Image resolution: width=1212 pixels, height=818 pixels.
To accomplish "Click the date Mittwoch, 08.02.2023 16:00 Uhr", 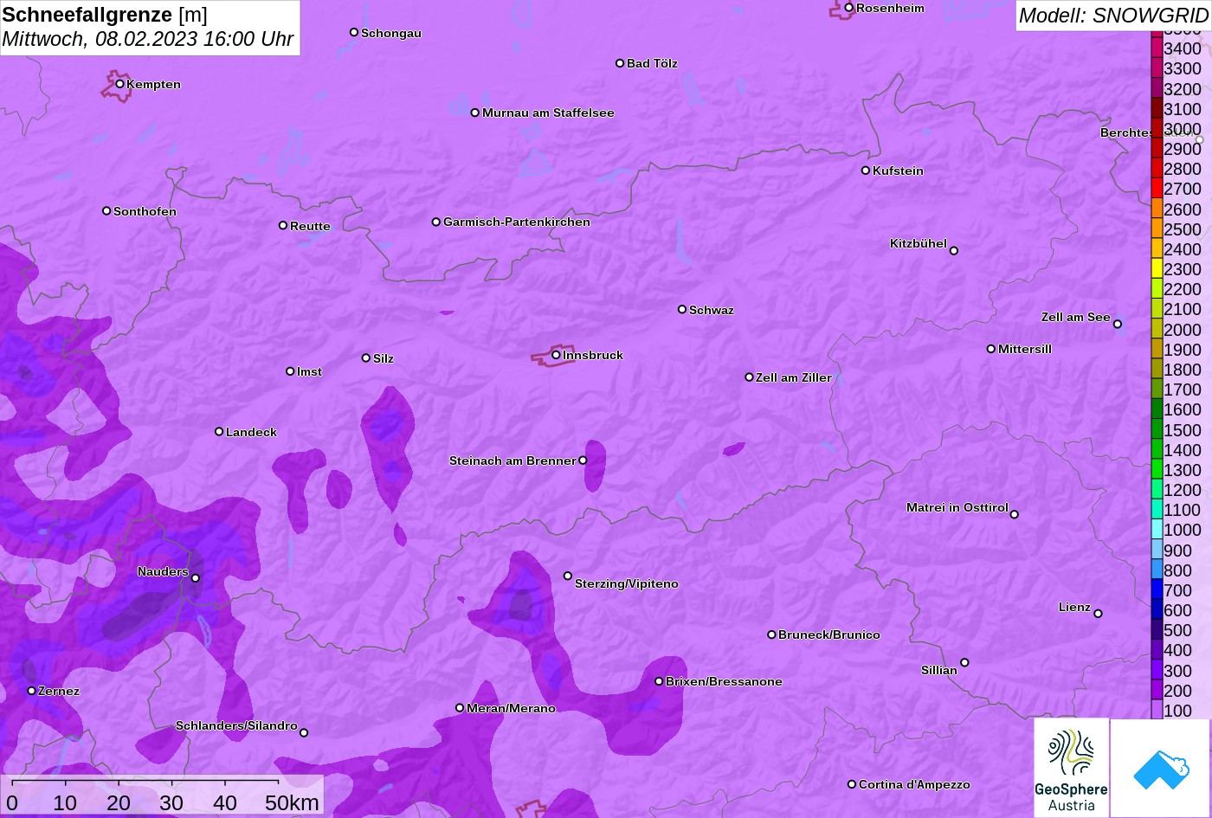I will 148,39.
